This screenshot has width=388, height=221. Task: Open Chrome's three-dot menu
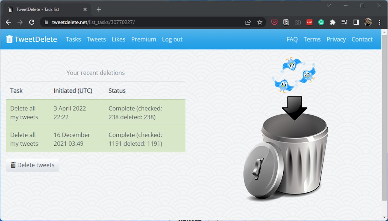tap(380, 22)
